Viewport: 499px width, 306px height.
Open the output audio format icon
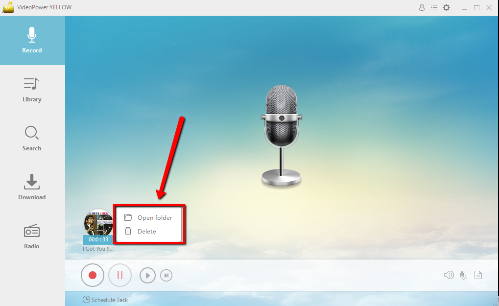[478, 275]
